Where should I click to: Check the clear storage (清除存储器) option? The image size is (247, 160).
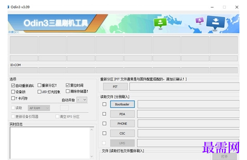point(67,91)
